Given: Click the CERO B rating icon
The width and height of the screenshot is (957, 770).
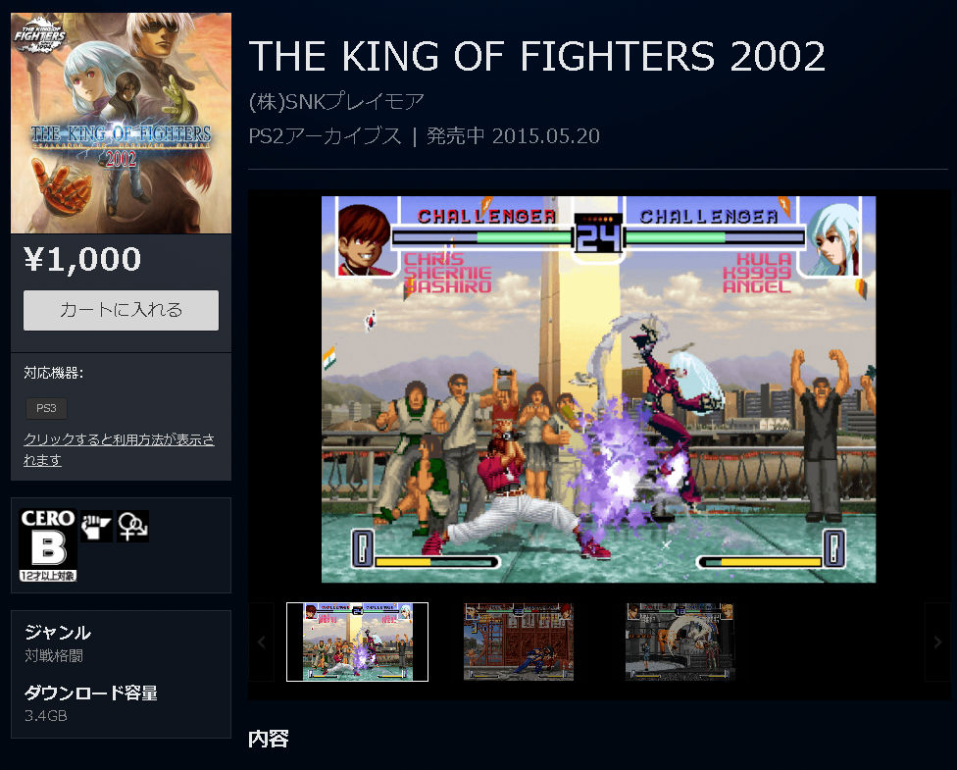Looking at the screenshot, I should (48, 544).
